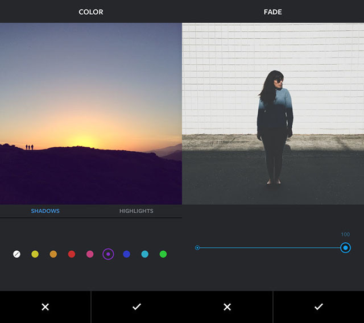Tap the woman portrait photo preview
The width and height of the screenshot is (364, 323).
pos(273,114)
